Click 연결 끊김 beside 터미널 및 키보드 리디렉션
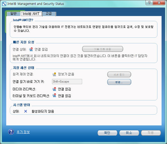Viewport: 167px width, 144px height. (x=65, y=96)
